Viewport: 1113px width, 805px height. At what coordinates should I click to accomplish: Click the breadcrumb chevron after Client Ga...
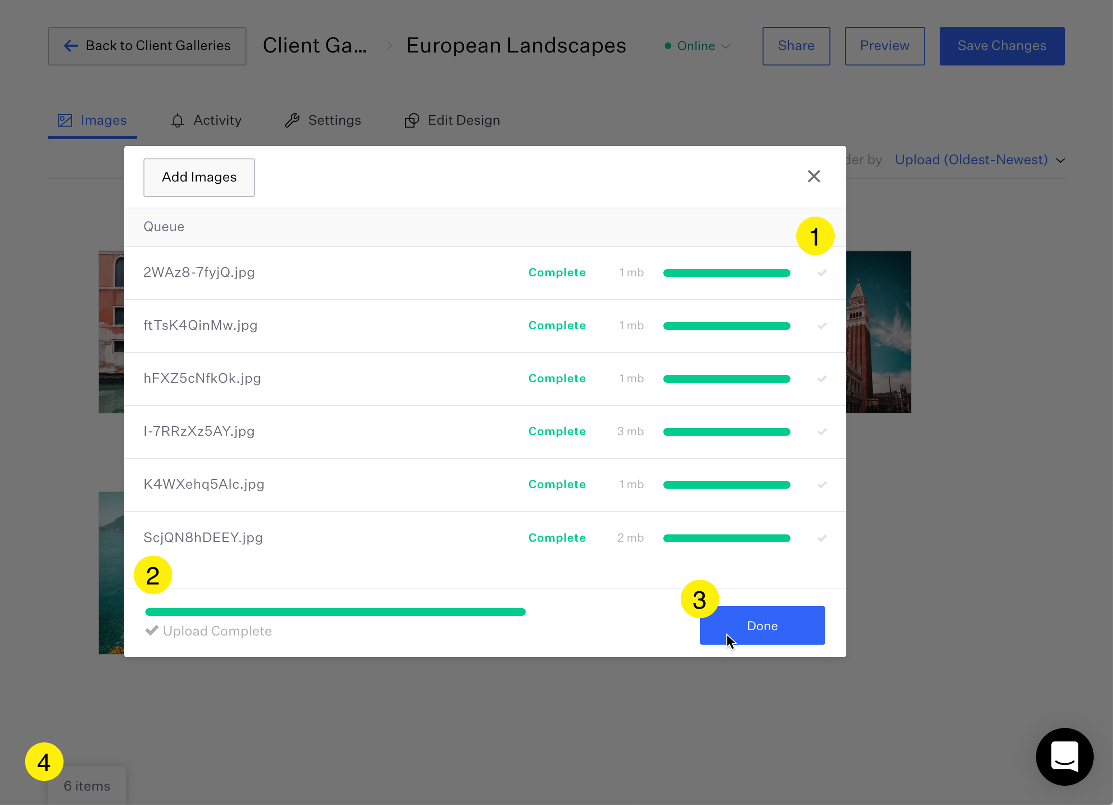point(389,46)
